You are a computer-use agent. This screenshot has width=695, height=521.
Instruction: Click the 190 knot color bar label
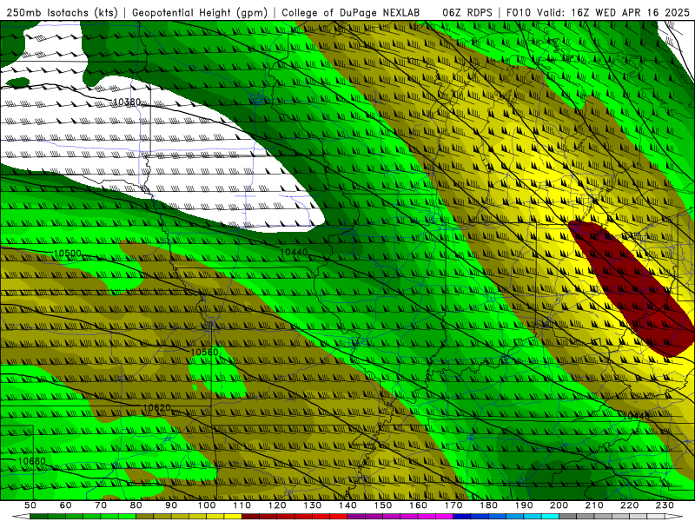point(524,505)
